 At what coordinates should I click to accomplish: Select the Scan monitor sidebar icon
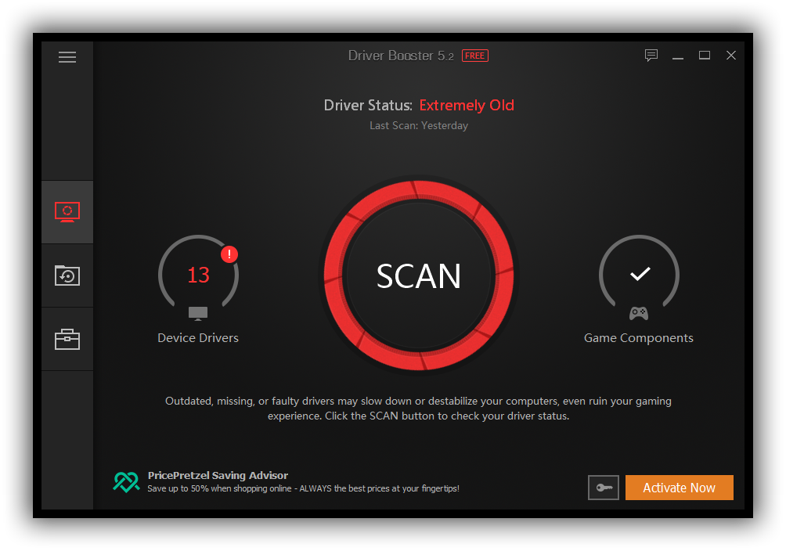(x=67, y=212)
